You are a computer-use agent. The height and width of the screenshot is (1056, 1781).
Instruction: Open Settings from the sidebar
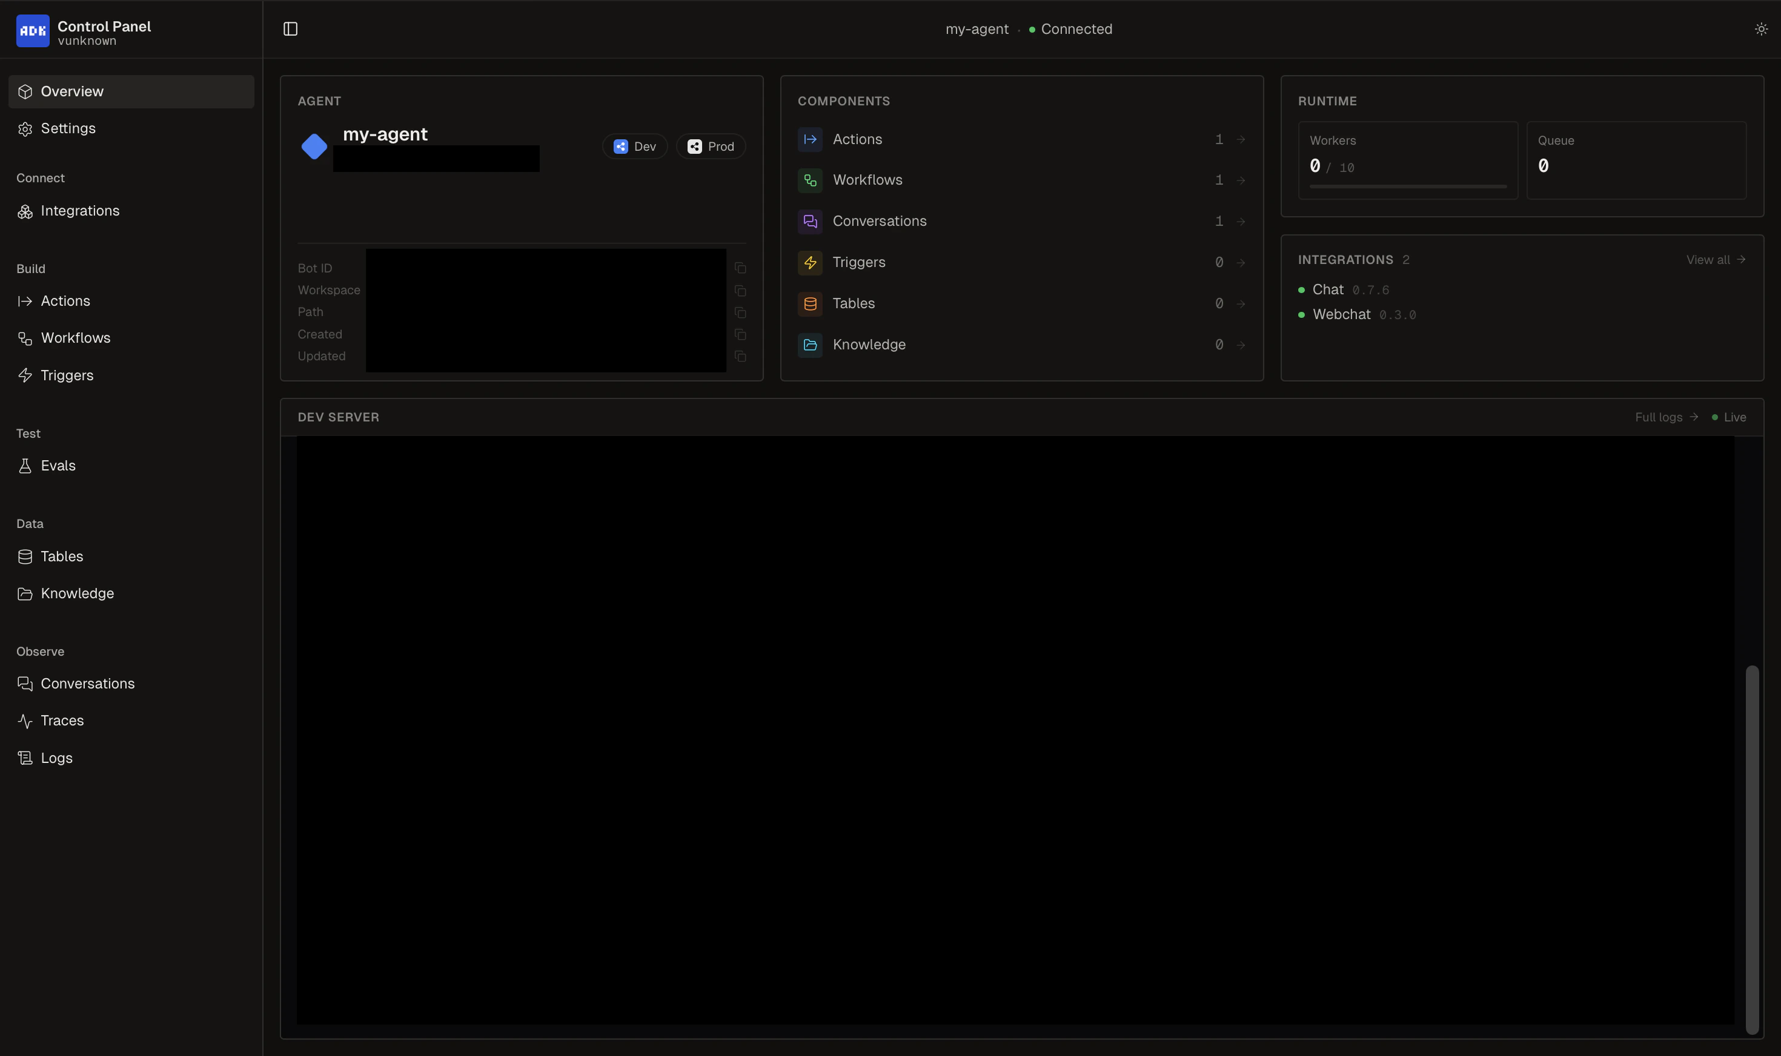tap(68, 128)
